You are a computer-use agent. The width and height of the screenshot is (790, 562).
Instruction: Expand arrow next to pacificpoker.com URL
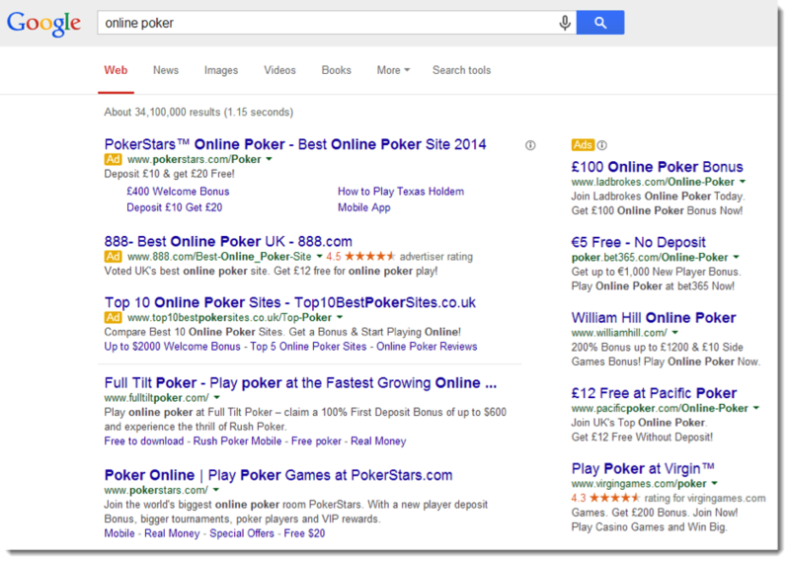click(756, 408)
